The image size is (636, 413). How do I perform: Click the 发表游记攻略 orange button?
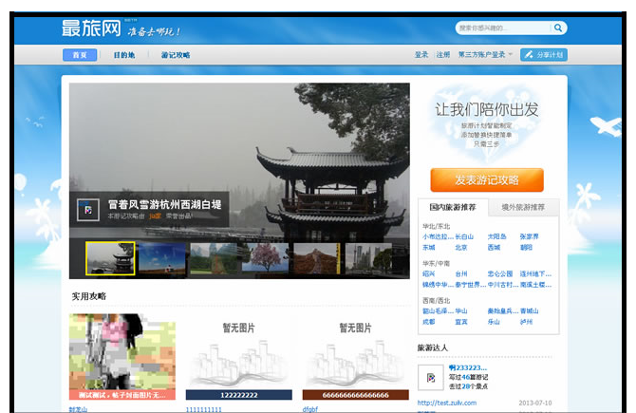pyautogui.click(x=487, y=179)
